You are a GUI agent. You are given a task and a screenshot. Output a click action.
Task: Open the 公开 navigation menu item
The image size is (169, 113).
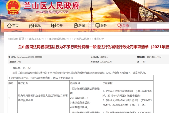[59, 26]
